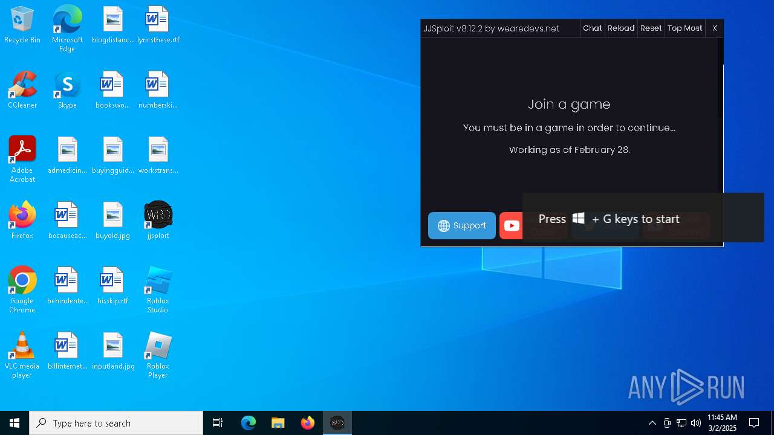Viewport: 774px width, 435px height.
Task: Open the clock showing 11:45 AM
Action: [x=722, y=423]
